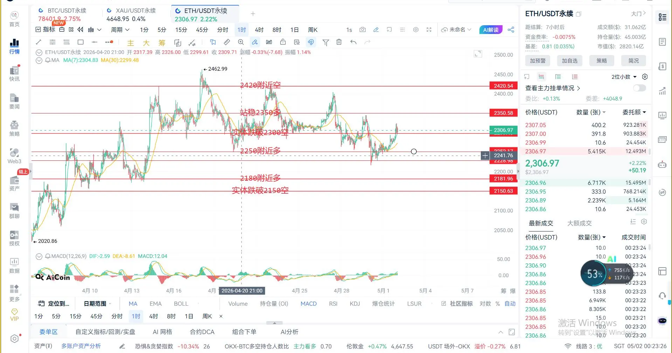Lock drawings with the padlock icon
This screenshot has height=353, width=672.
point(283,42)
